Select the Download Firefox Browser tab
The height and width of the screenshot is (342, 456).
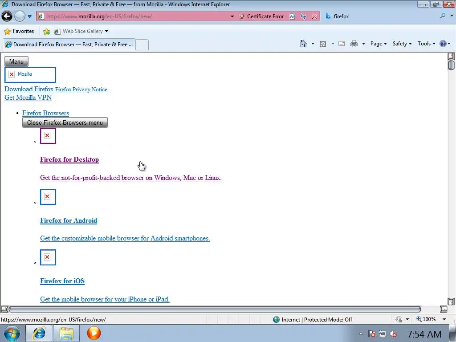(x=69, y=45)
